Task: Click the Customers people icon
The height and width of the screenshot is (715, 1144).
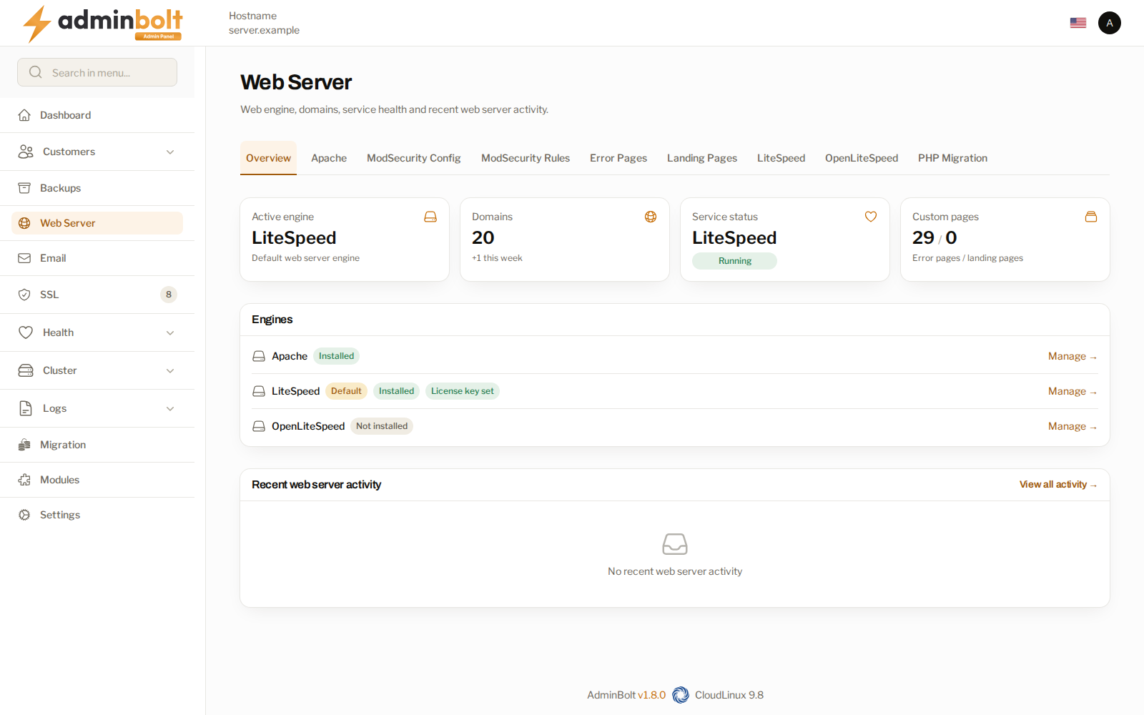Action: click(26, 152)
